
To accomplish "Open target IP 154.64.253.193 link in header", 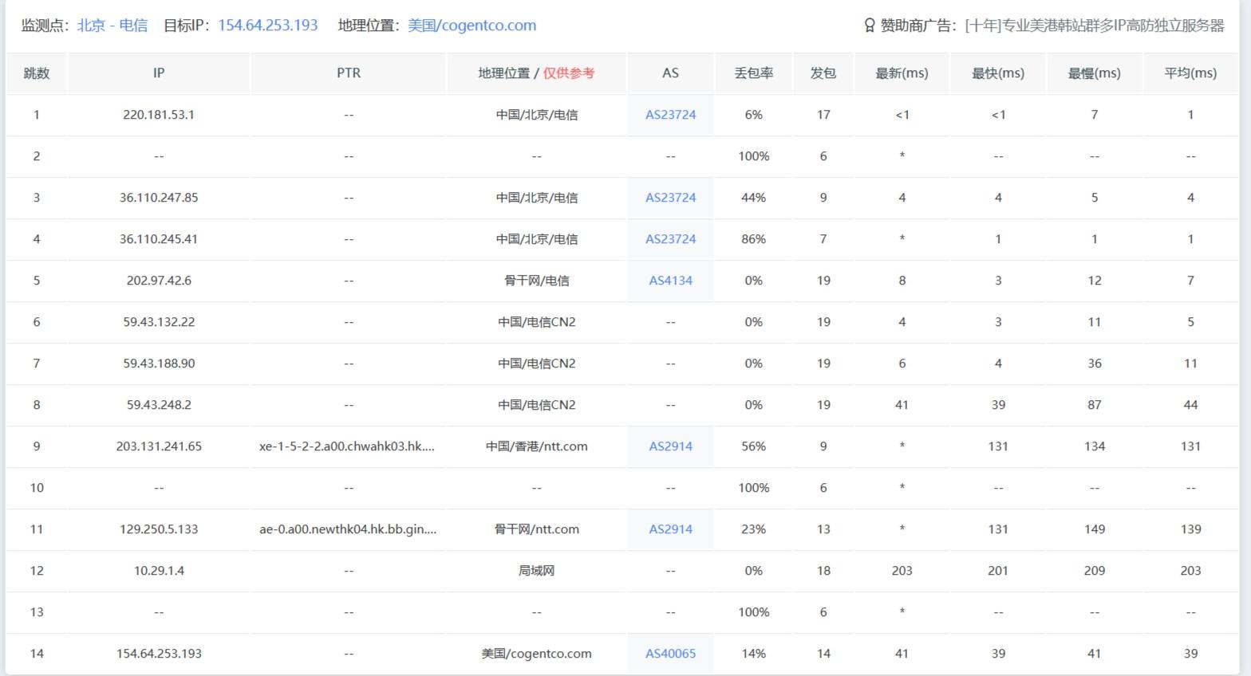I will pos(268,26).
